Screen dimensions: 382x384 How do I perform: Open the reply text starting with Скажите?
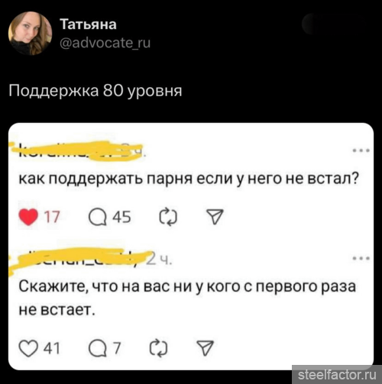pos(187,298)
